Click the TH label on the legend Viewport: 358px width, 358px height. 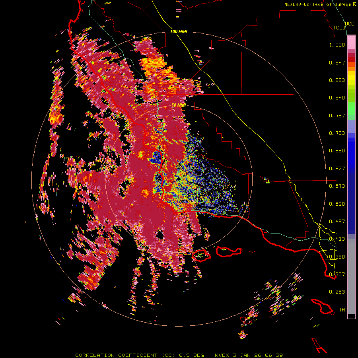pos(342,309)
